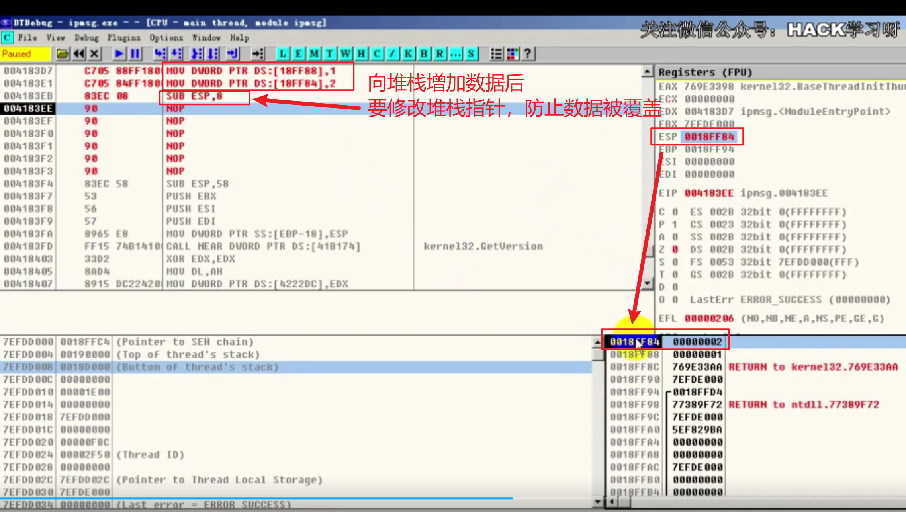
Task: Click the Registers (FPU) header to switch view
Action: click(705, 72)
